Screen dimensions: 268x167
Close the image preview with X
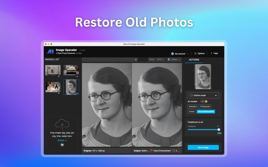(136, 59)
